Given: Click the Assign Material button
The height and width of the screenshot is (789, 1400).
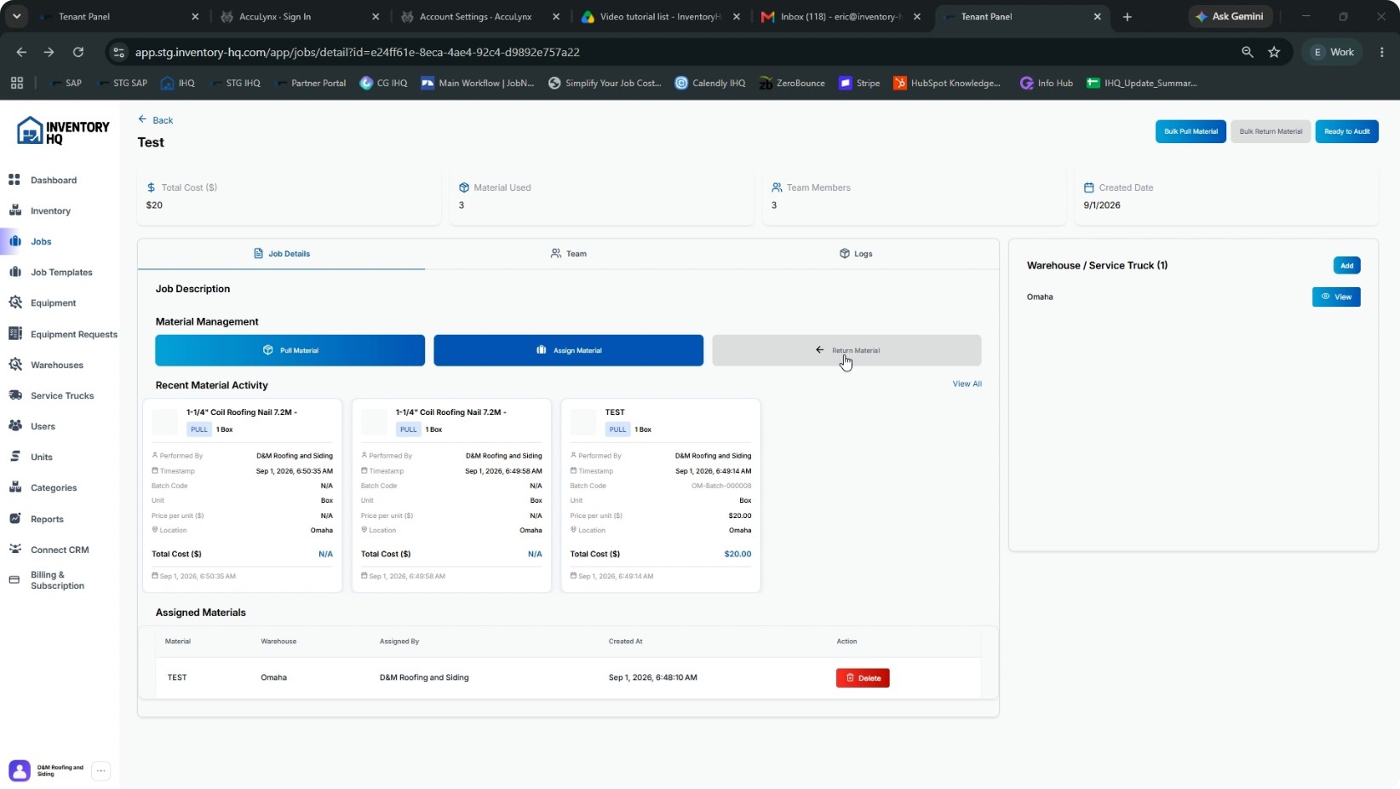Looking at the screenshot, I should pos(568,350).
